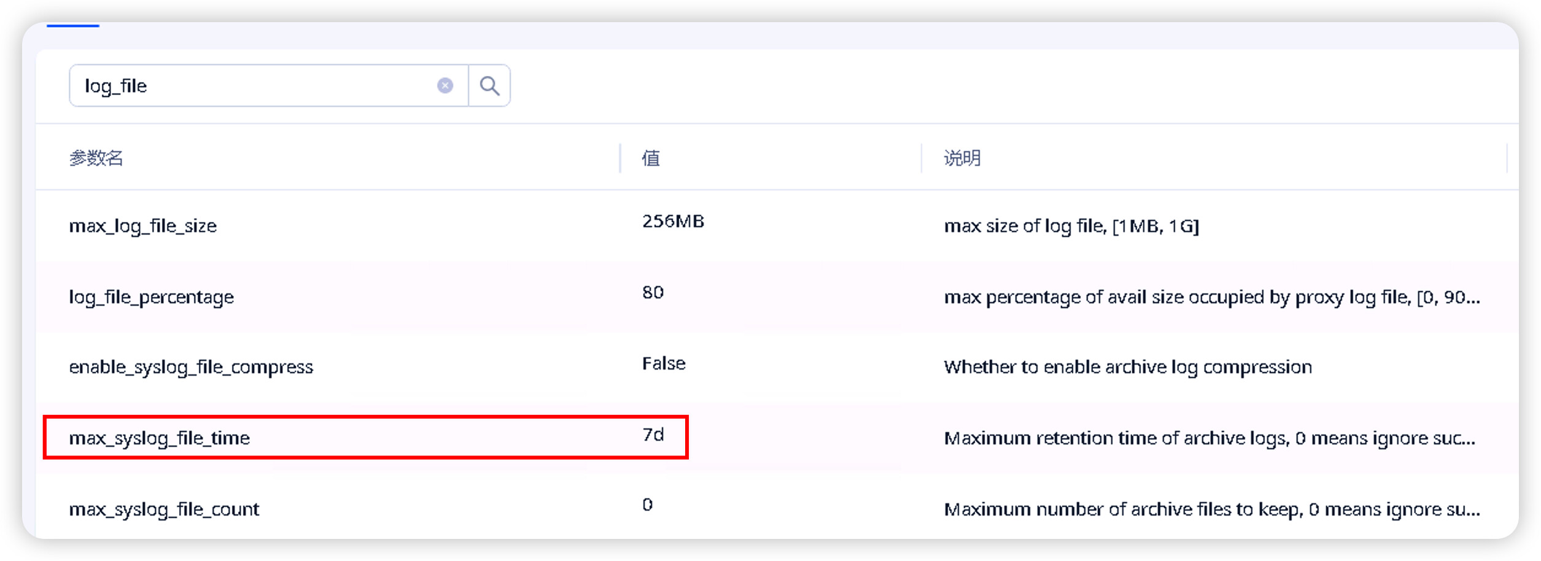1541x561 pixels.
Task: Click the 说明 column header
Action: 961,158
